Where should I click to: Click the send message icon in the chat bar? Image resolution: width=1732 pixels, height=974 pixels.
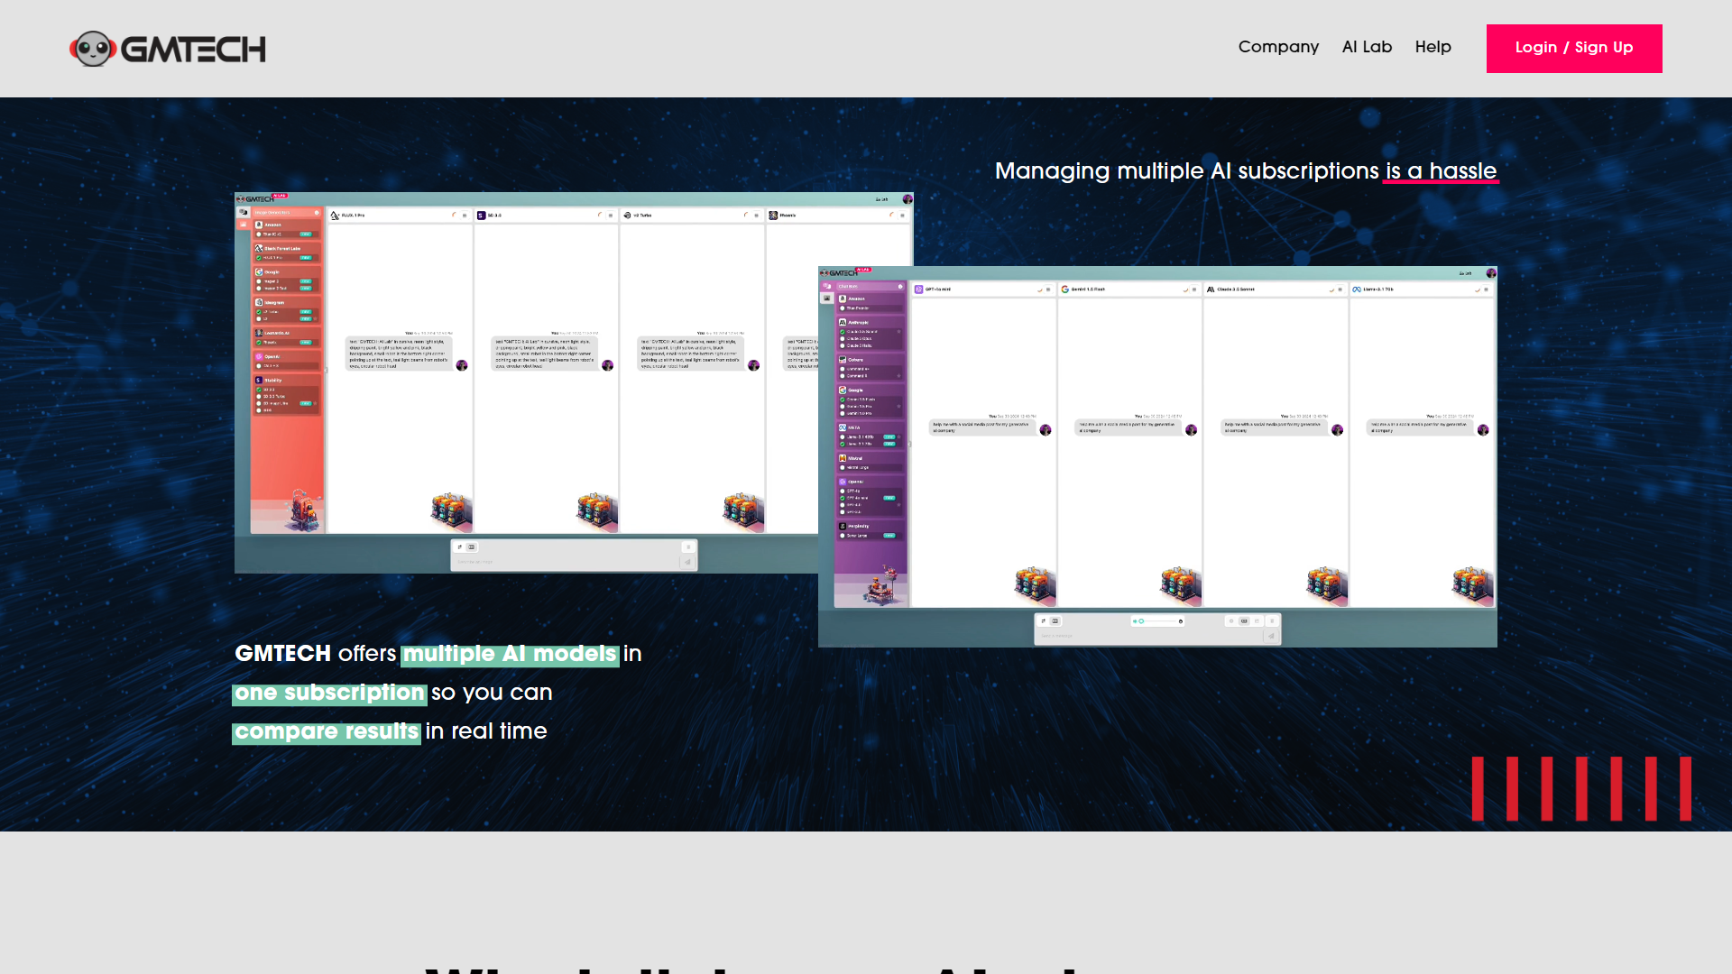tap(1272, 636)
